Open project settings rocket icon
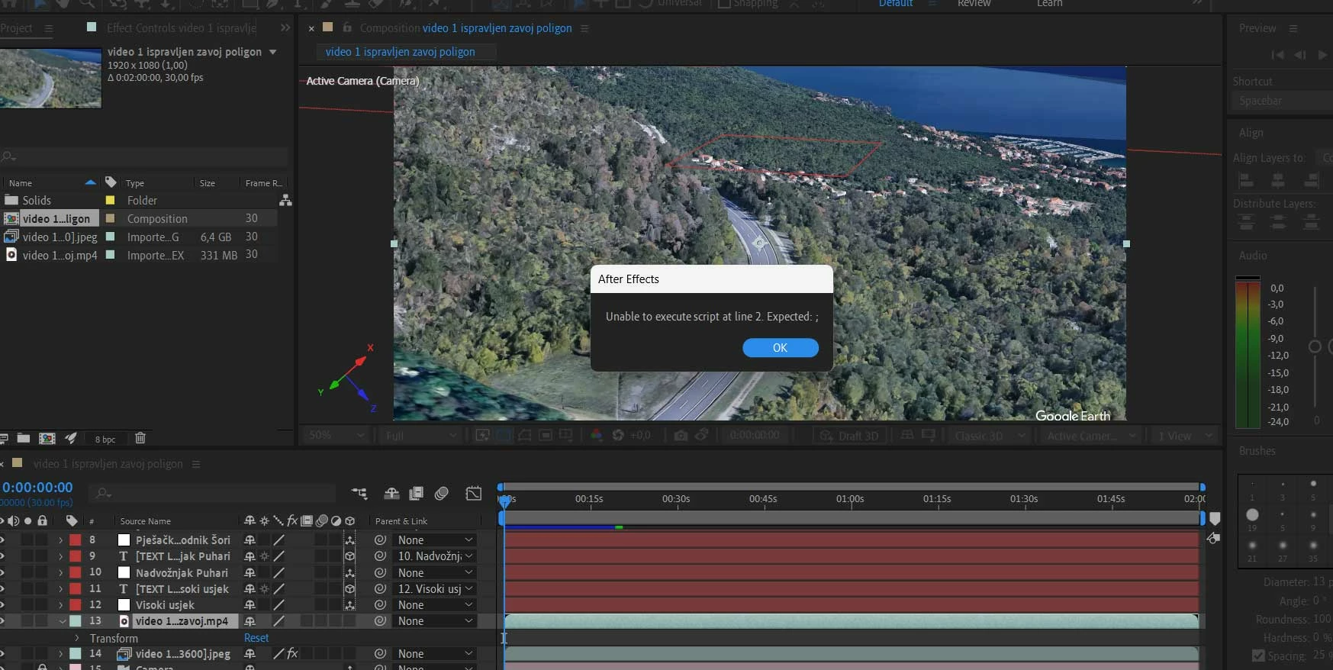The image size is (1333, 670). coord(71,438)
